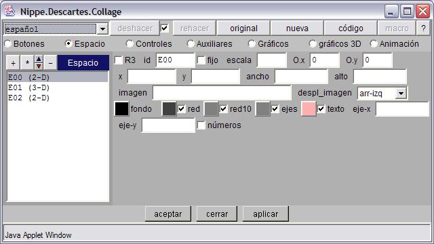Toggle the R3 checkbox
Screen dimensions: 434x244
click(119, 60)
